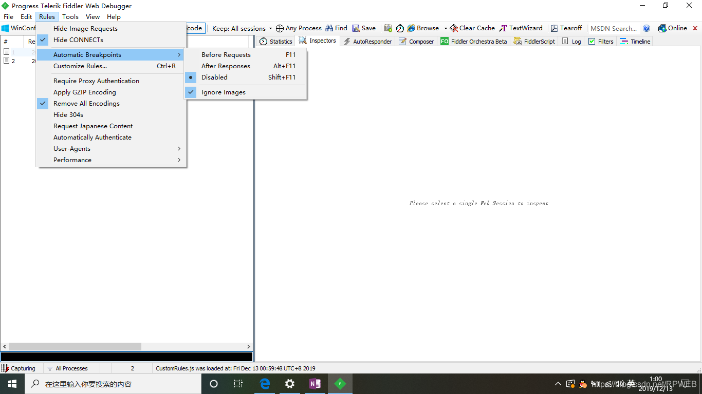Viewport: 702px width, 394px height.
Task: Open the Keep: All sessions dropdown
Action: 242,29
